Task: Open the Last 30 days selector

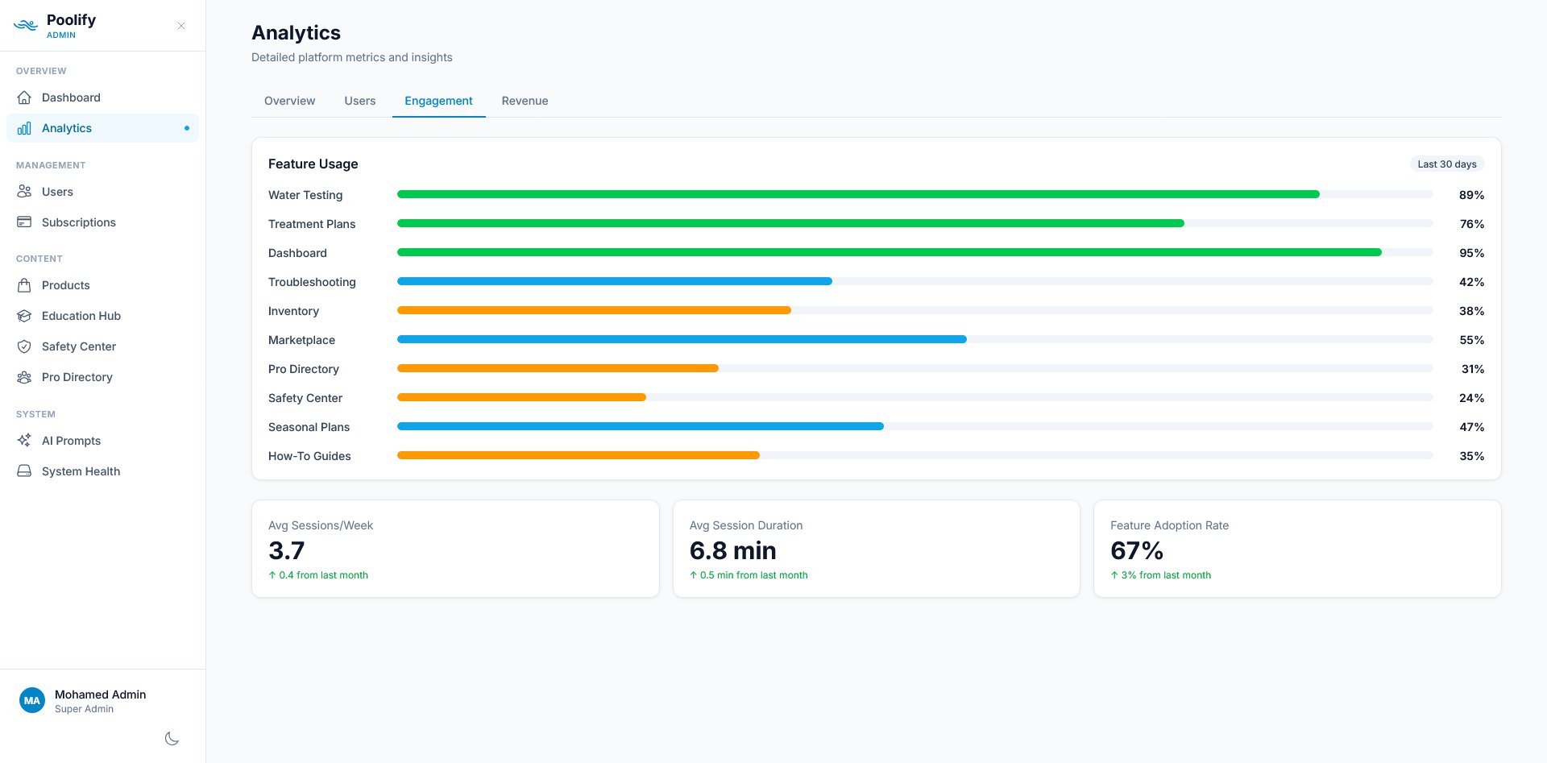Action: pos(1447,164)
